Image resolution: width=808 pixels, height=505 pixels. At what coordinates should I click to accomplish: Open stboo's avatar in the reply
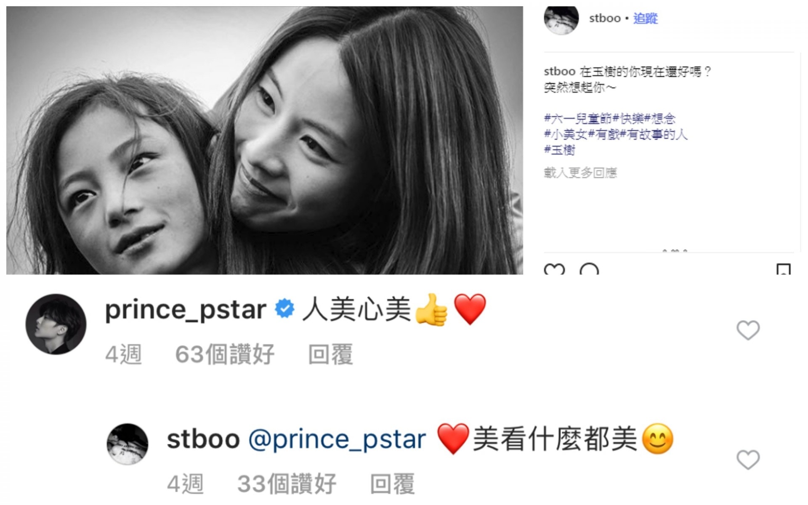[128, 444]
